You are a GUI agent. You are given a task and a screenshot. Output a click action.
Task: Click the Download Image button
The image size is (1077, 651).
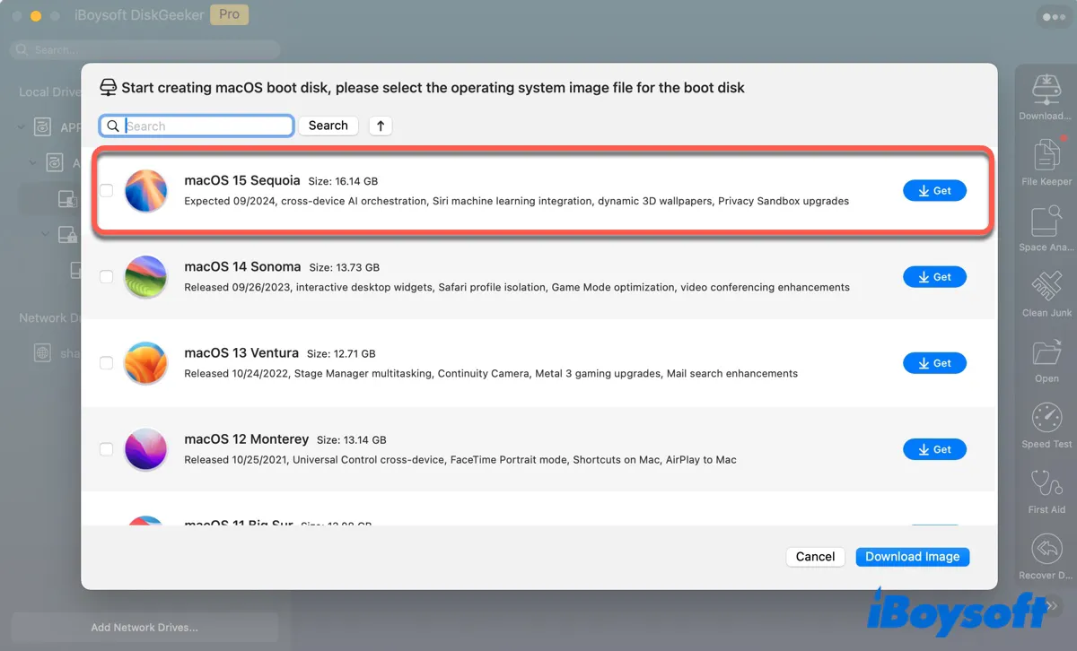click(x=912, y=556)
